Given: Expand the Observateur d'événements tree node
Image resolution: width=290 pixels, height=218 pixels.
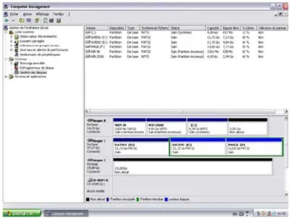Looking at the screenshot, I should (x=11, y=37).
